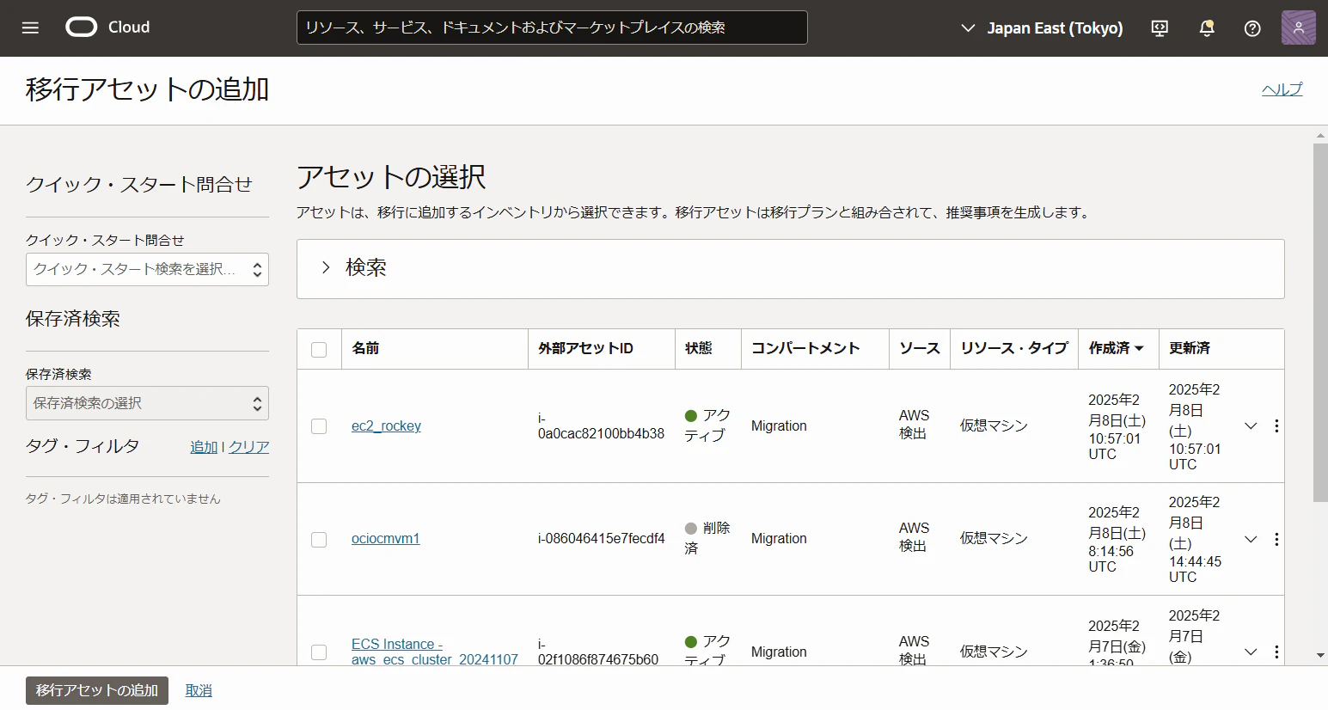Open the クイック・スタート検索 dropdown
Image resolution: width=1328 pixels, height=710 pixels.
point(147,269)
